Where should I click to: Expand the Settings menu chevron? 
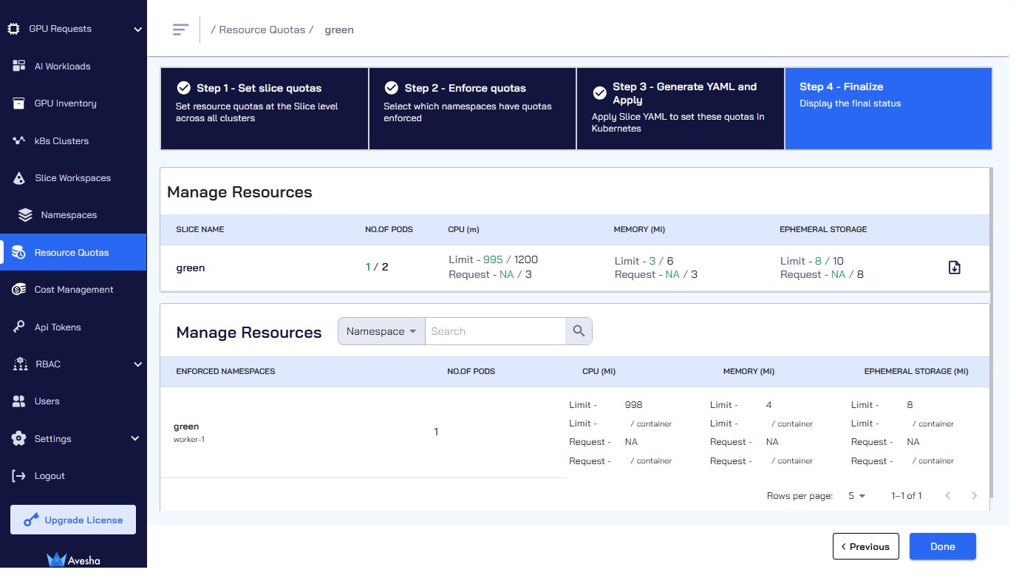point(135,439)
